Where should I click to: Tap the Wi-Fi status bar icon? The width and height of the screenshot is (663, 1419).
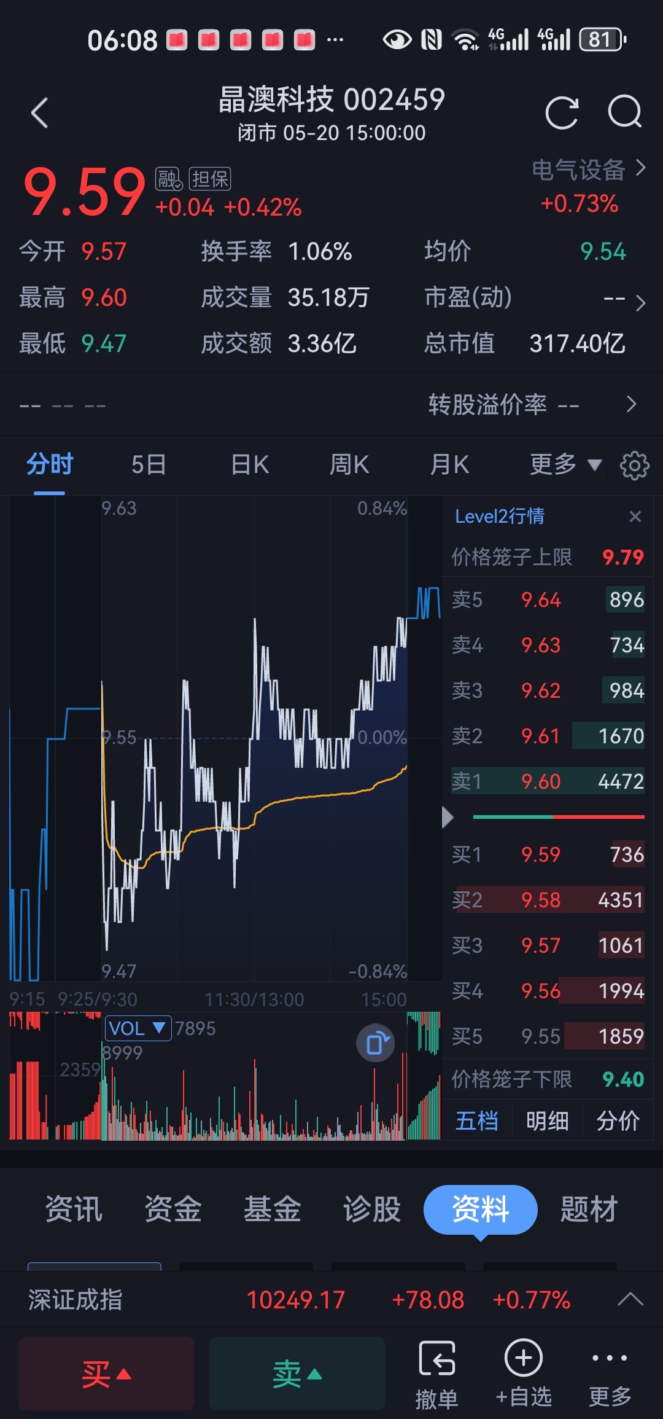coord(466,40)
